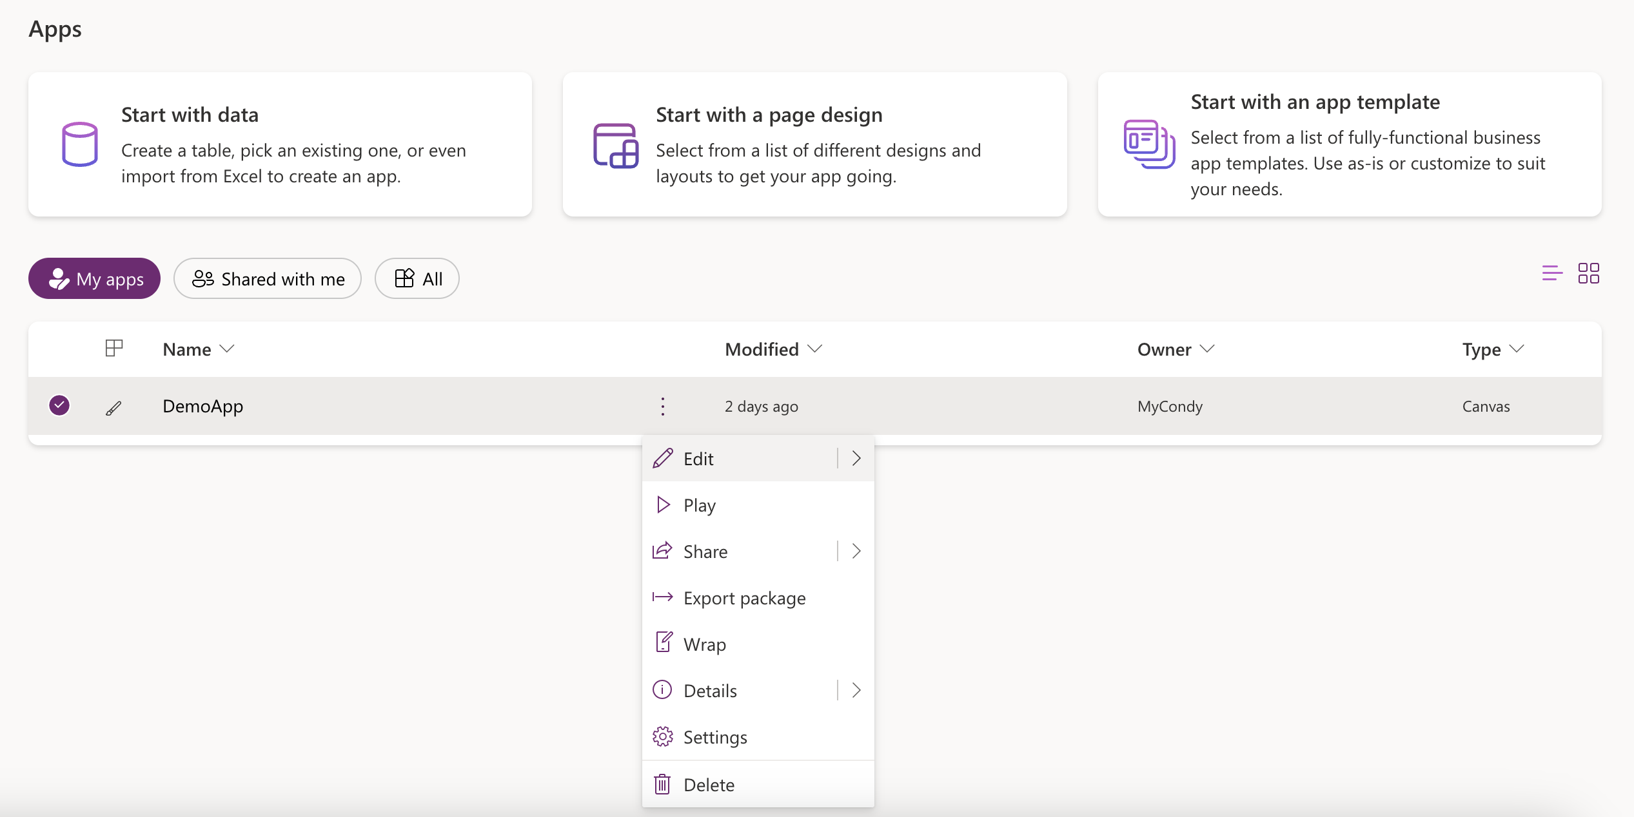This screenshot has width=1634, height=817.
Task: Click the page design layout icon
Action: tap(615, 146)
